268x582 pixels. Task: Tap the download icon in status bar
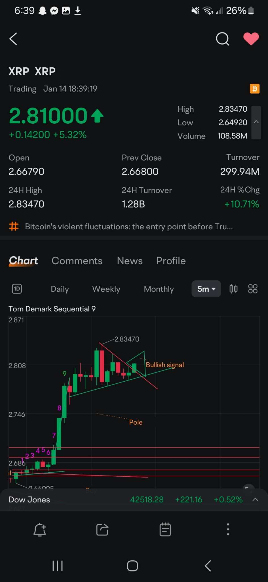(x=77, y=11)
